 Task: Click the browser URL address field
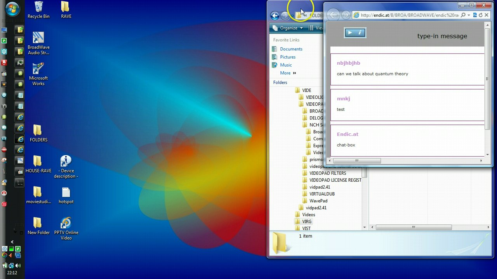coord(410,15)
